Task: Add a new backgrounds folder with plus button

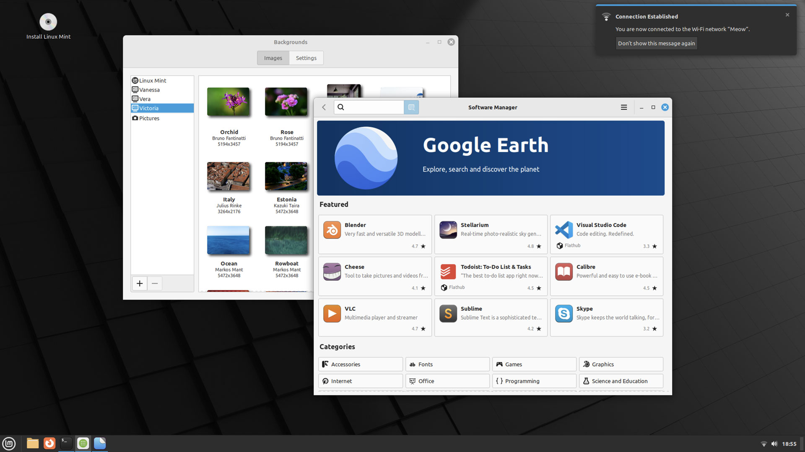Action: 140,283
